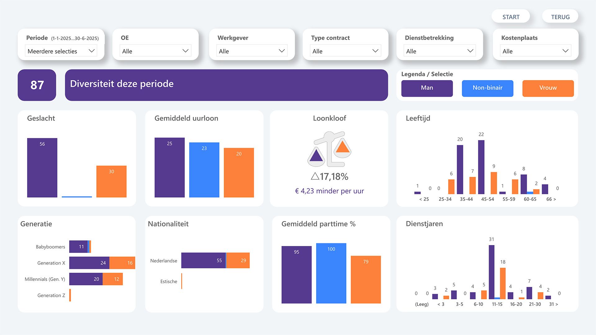596x335 pixels.
Task: Click the orange triangle on the scale
Action: click(342, 147)
